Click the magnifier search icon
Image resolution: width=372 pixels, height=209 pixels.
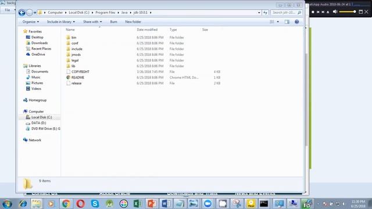click(299, 13)
